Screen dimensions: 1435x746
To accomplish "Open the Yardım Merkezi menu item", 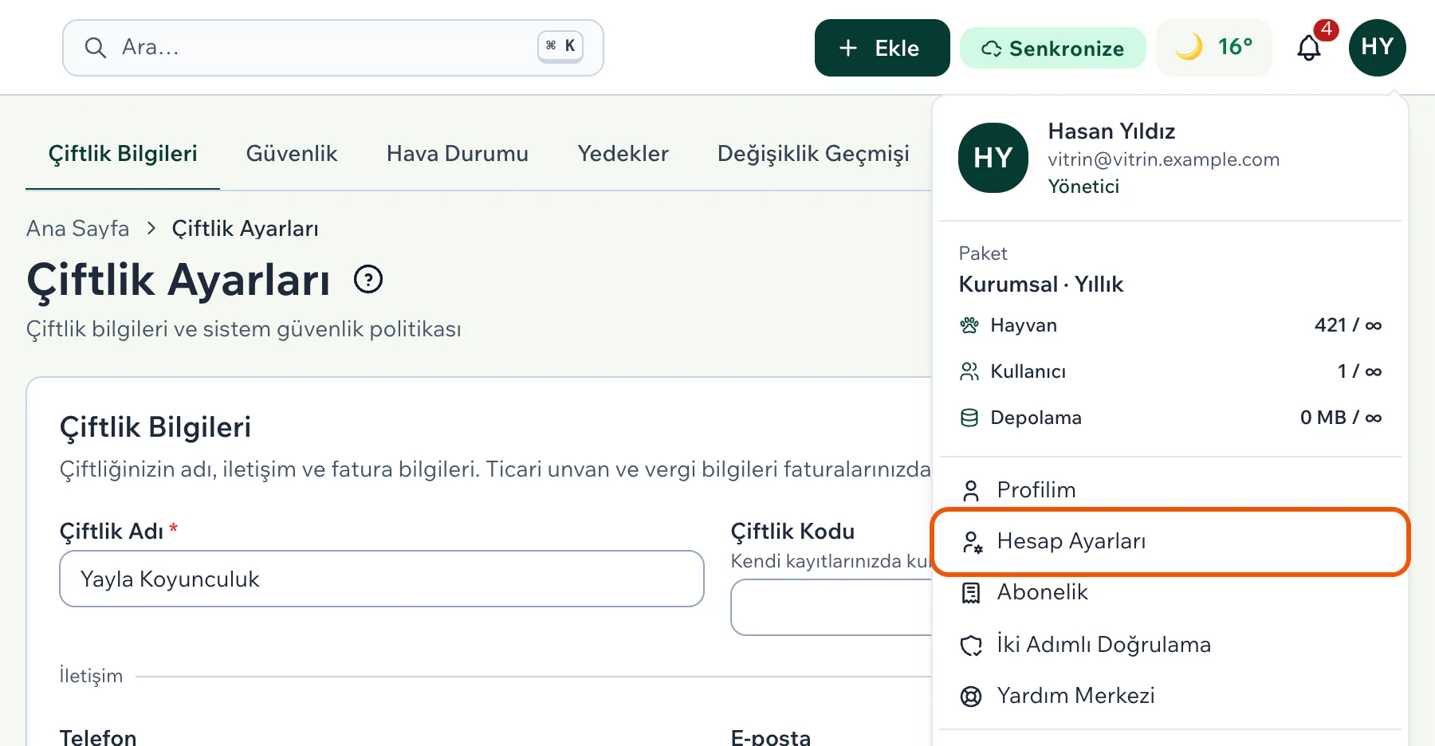I will tap(1170, 696).
